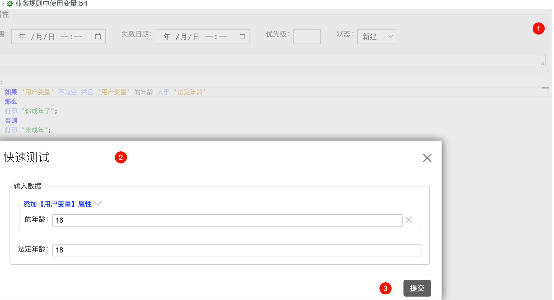Screen dimensions: 554x300
Task: Click the red circle marker 2
Action: pyautogui.click(x=121, y=157)
